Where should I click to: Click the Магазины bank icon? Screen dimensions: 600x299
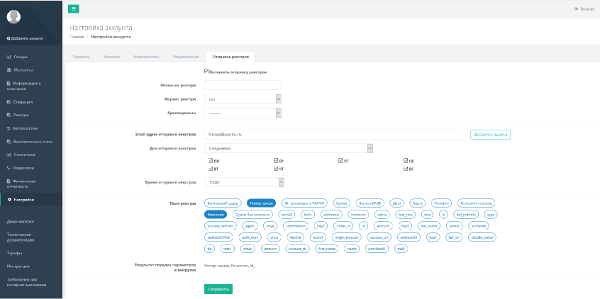click(9, 70)
